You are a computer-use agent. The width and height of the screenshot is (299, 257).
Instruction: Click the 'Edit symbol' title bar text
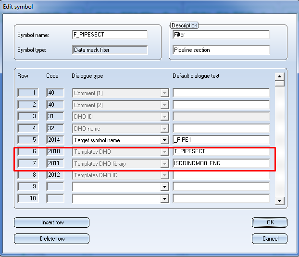click(x=18, y=7)
